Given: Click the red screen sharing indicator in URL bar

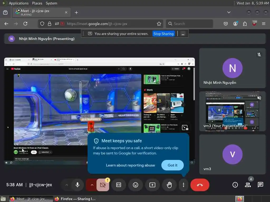Looking at the screenshot, I should [x=62, y=24].
